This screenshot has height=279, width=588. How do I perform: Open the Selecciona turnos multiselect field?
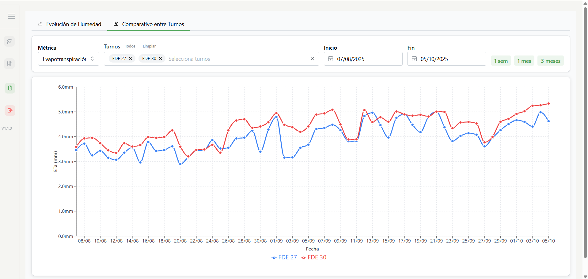(236, 59)
